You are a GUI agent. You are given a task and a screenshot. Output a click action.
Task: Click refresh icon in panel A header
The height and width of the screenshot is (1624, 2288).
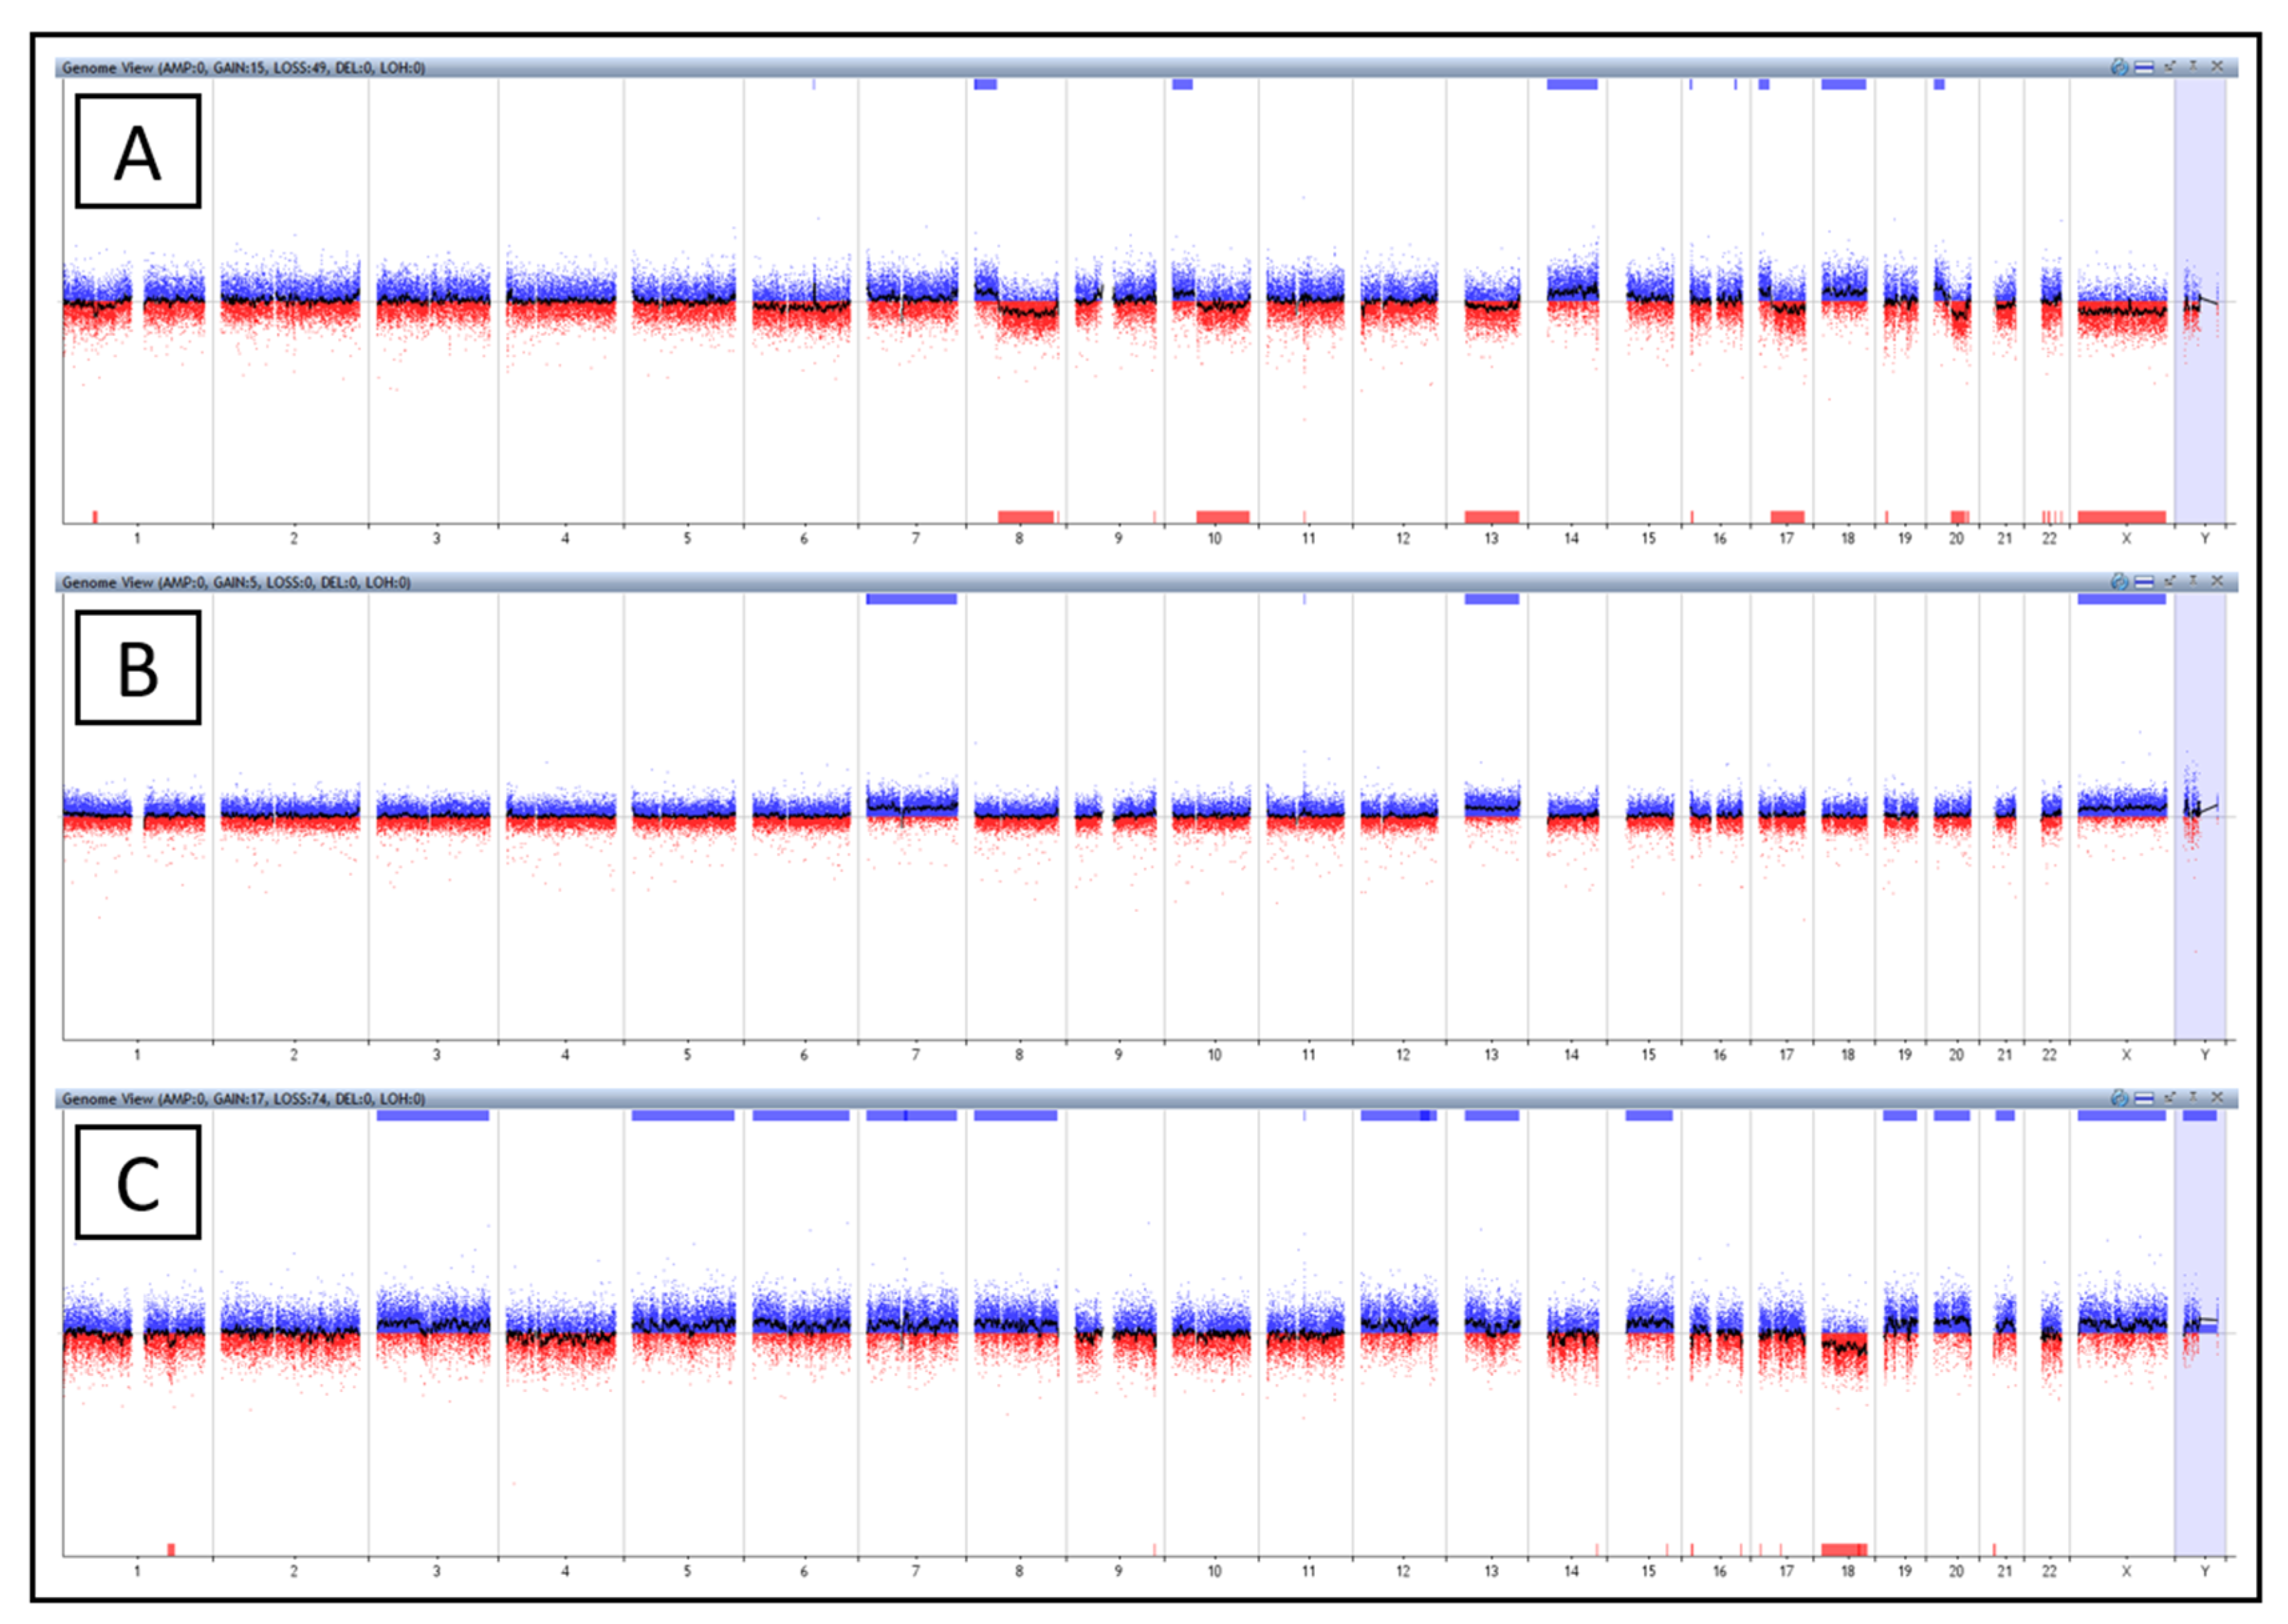[x=2119, y=67]
